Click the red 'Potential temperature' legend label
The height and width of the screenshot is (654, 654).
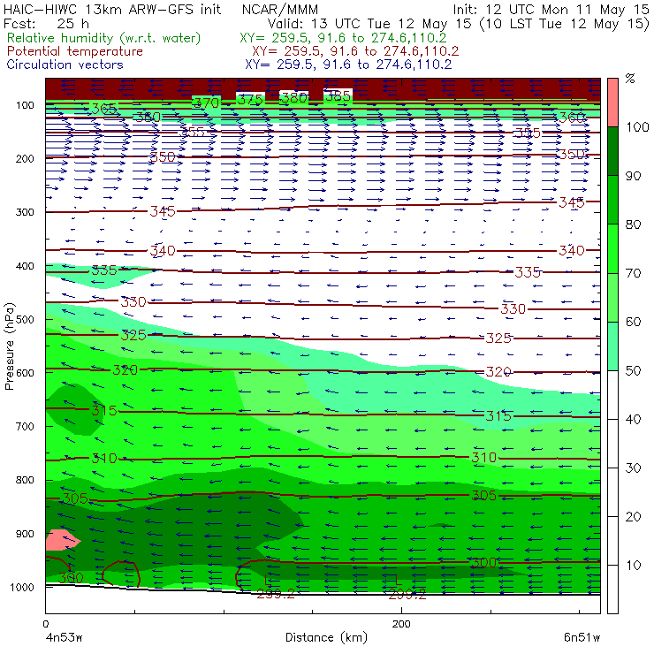[75, 51]
